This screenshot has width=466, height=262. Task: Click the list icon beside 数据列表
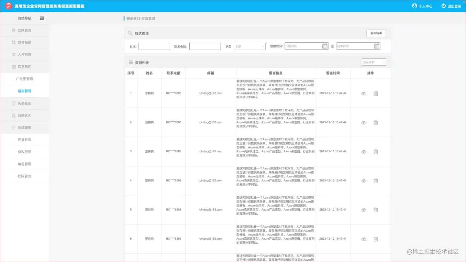tap(131, 62)
